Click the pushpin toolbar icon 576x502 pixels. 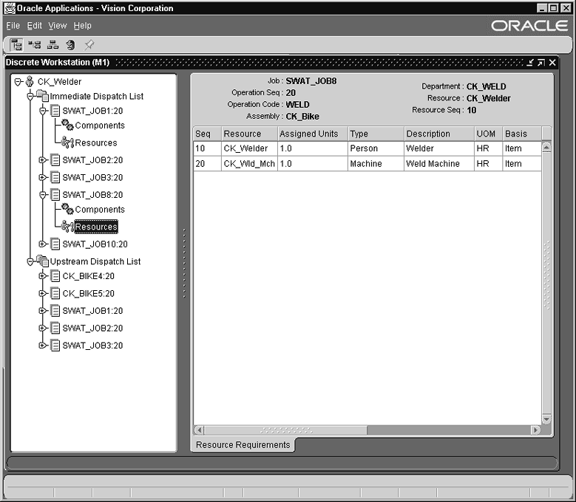[89, 45]
